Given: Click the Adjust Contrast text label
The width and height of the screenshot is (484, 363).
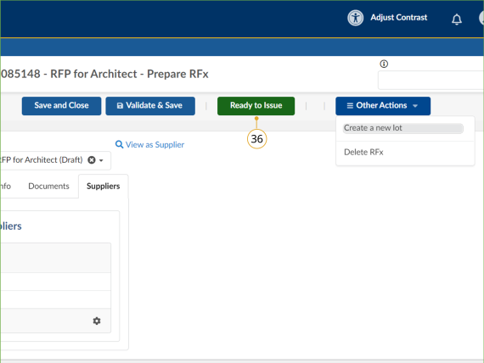Looking at the screenshot, I should tap(399, 18).
